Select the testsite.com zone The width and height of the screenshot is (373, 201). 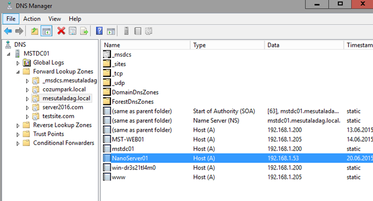point(58,116)
